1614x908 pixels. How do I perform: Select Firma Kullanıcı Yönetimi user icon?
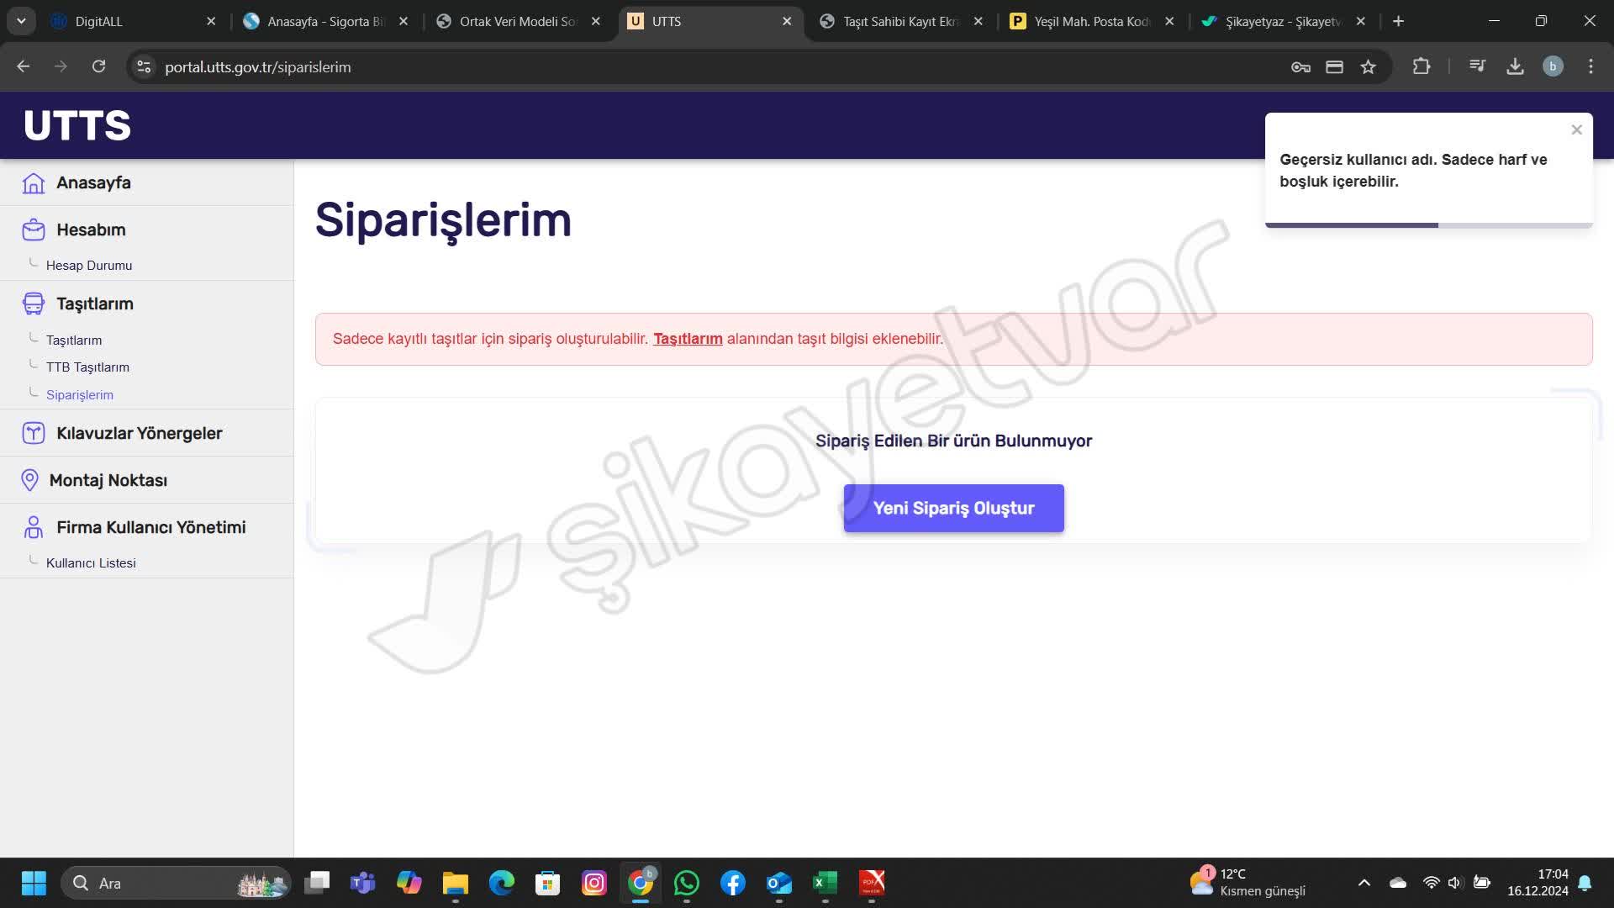click(32, 527)
